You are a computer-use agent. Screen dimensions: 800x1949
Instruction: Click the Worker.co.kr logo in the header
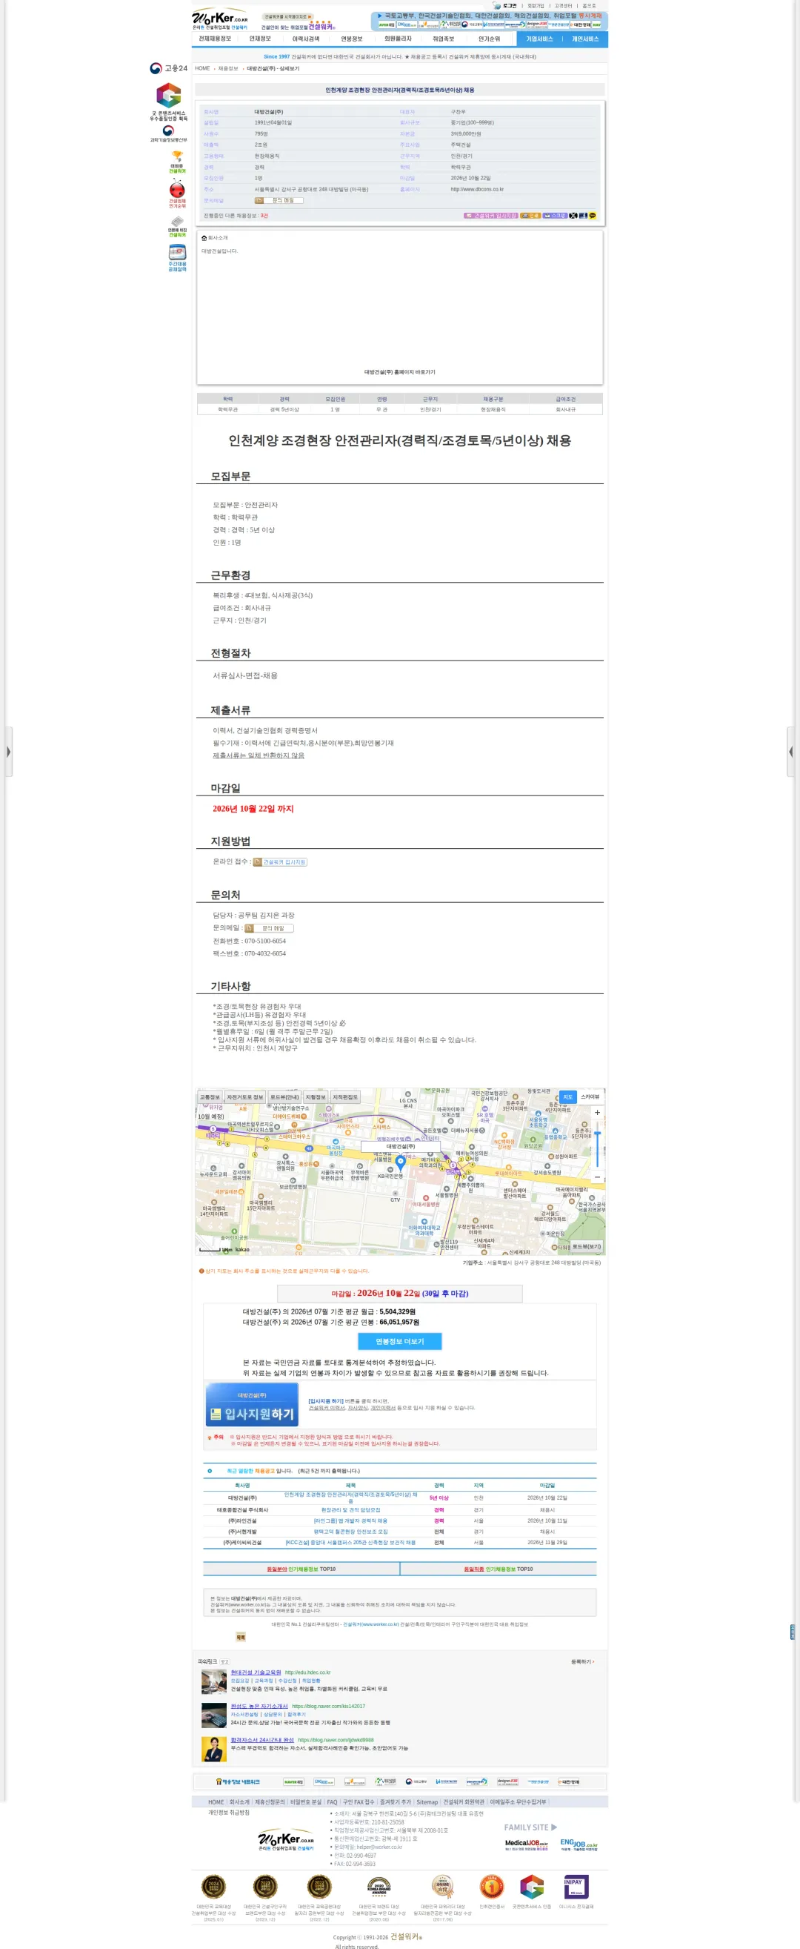point(220,19)
